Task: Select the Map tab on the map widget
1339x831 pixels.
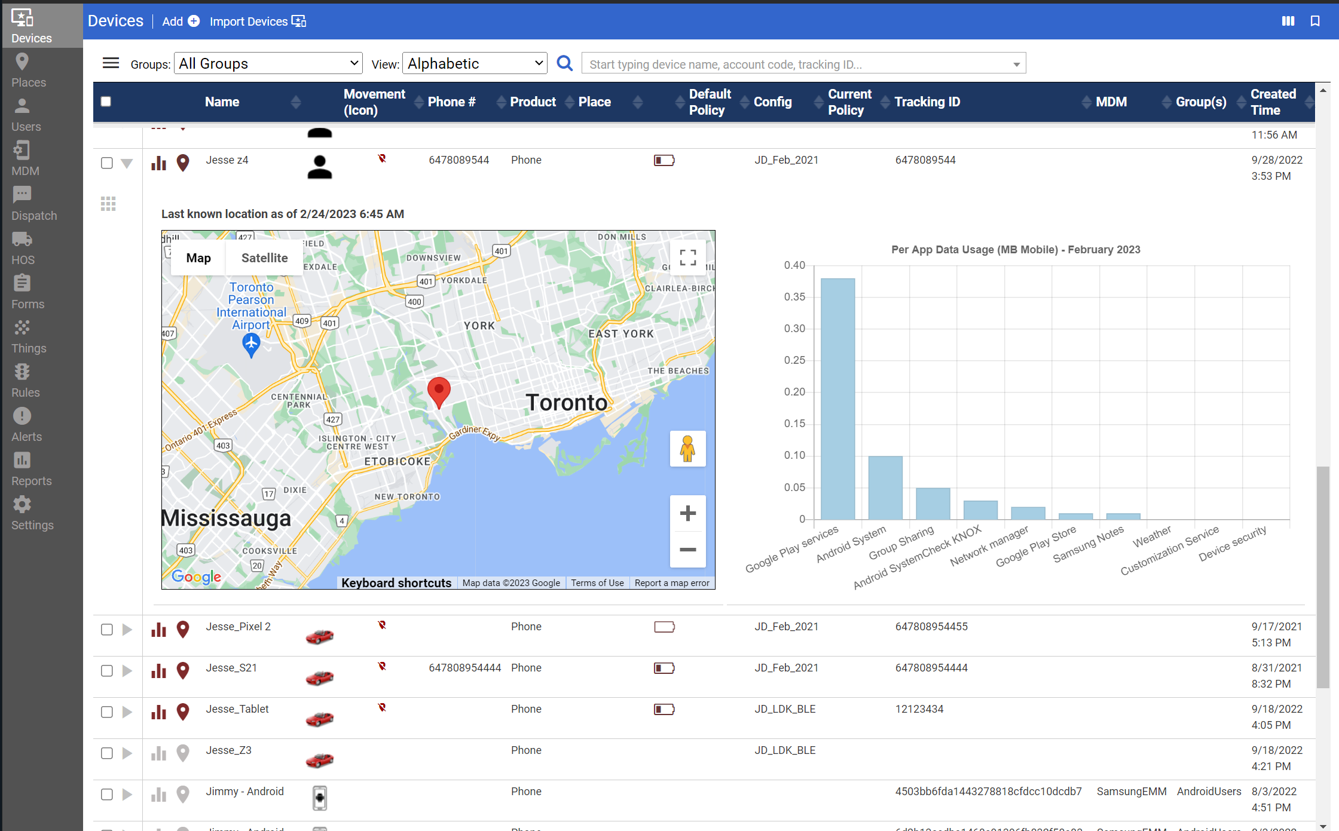Action: pyautogui.click(x=198, y=257)
